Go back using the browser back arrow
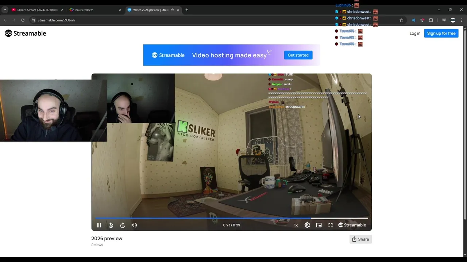The height and width of the screenshot is (262, 467). pos(5,20)
